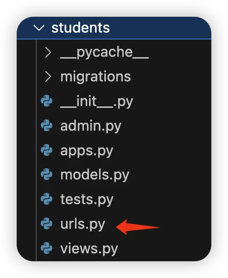Select the students folder label
This screenshot has height=278, width=228.
[81, 27]
